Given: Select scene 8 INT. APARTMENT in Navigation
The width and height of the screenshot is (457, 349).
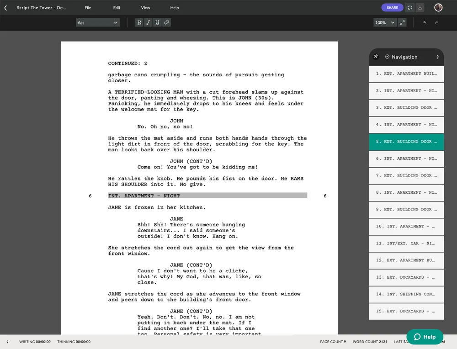Looking at the screenshot, I should (406, 192).
